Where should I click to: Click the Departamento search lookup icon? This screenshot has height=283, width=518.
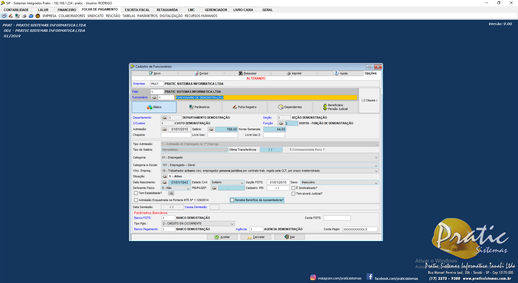164,118
